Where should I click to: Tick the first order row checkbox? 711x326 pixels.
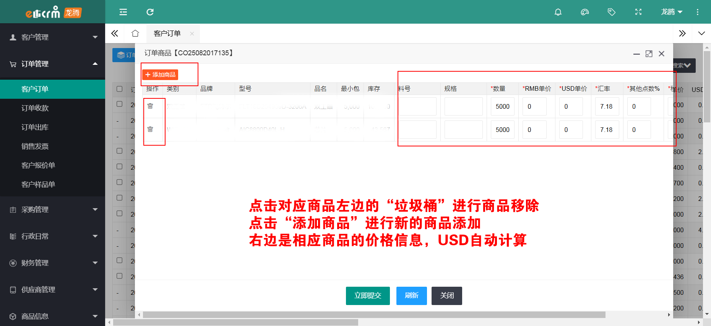tap(119, 104)
